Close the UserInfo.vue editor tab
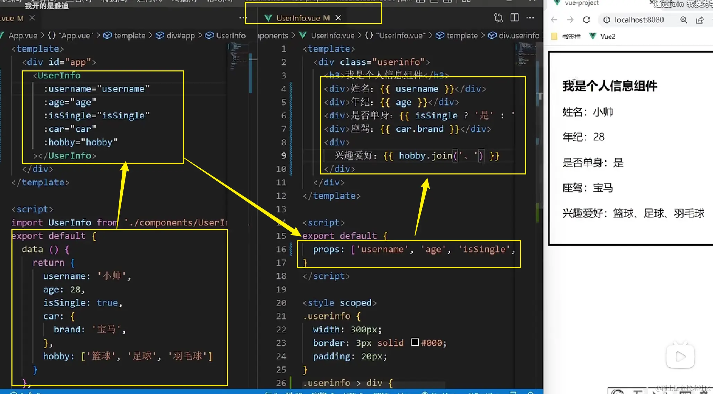The width and height of the screenshot is (713, 394). click(x=338, y=18)
